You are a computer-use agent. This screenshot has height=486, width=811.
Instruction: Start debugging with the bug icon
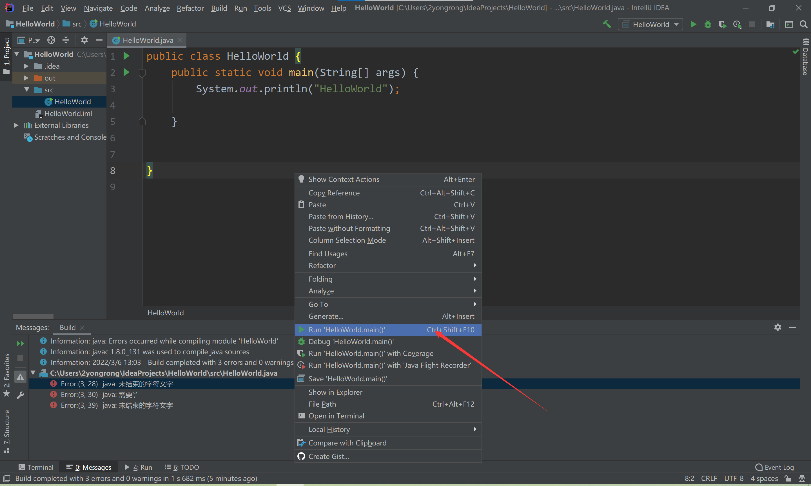(x=708, y=24)
